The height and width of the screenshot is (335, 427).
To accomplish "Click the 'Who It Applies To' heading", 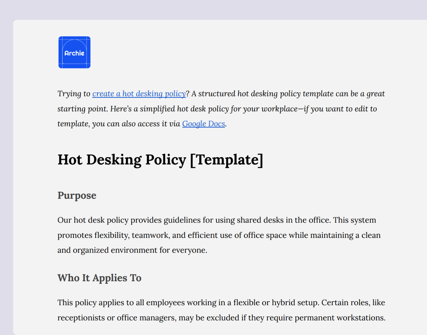I will (x=99, y=278).
